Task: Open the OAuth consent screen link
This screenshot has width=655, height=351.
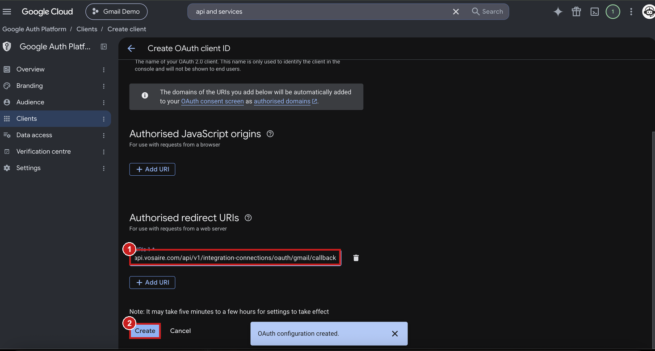Action: [x=213, y=101]
